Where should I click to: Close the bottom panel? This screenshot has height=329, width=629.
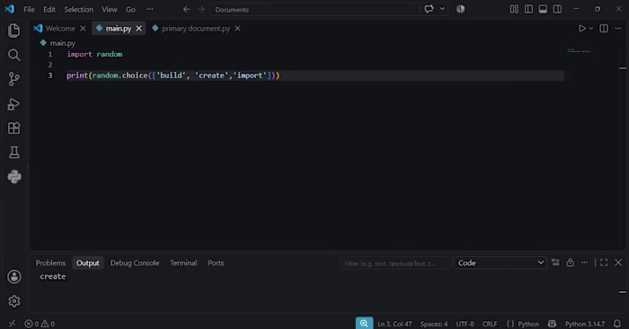pyautogui.click(x=618, y=262)
